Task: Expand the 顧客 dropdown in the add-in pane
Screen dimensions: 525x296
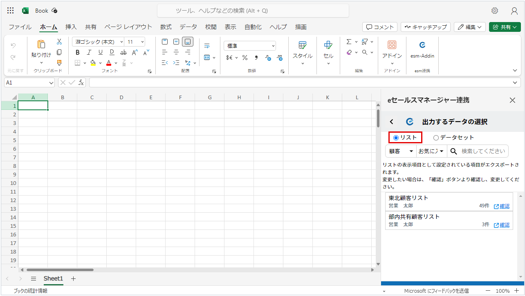Action: [401, 151]
